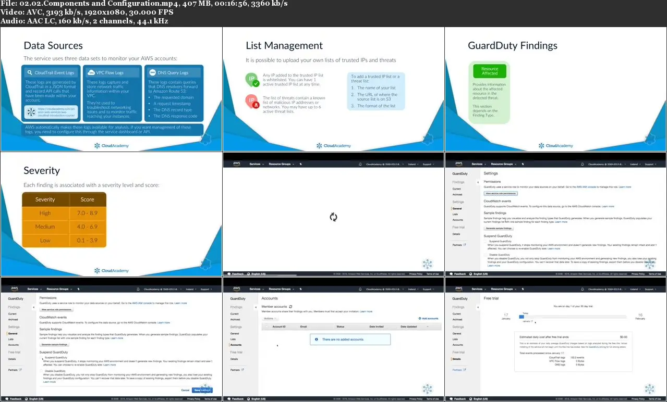667x402 pixels.
Task: Click the $0.00 estimated daily cost value
Action: point(624,337)
